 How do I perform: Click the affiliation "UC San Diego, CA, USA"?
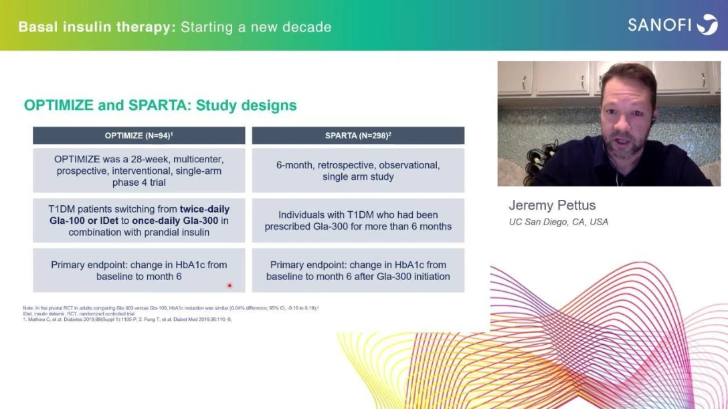[x=559, y=222]
